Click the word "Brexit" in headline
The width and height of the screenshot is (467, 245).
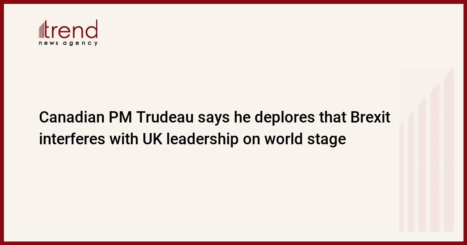click(x=371, y=118)
